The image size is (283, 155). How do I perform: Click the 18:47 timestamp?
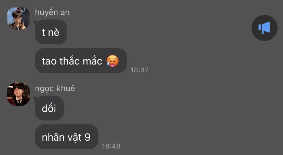[139, 70]
